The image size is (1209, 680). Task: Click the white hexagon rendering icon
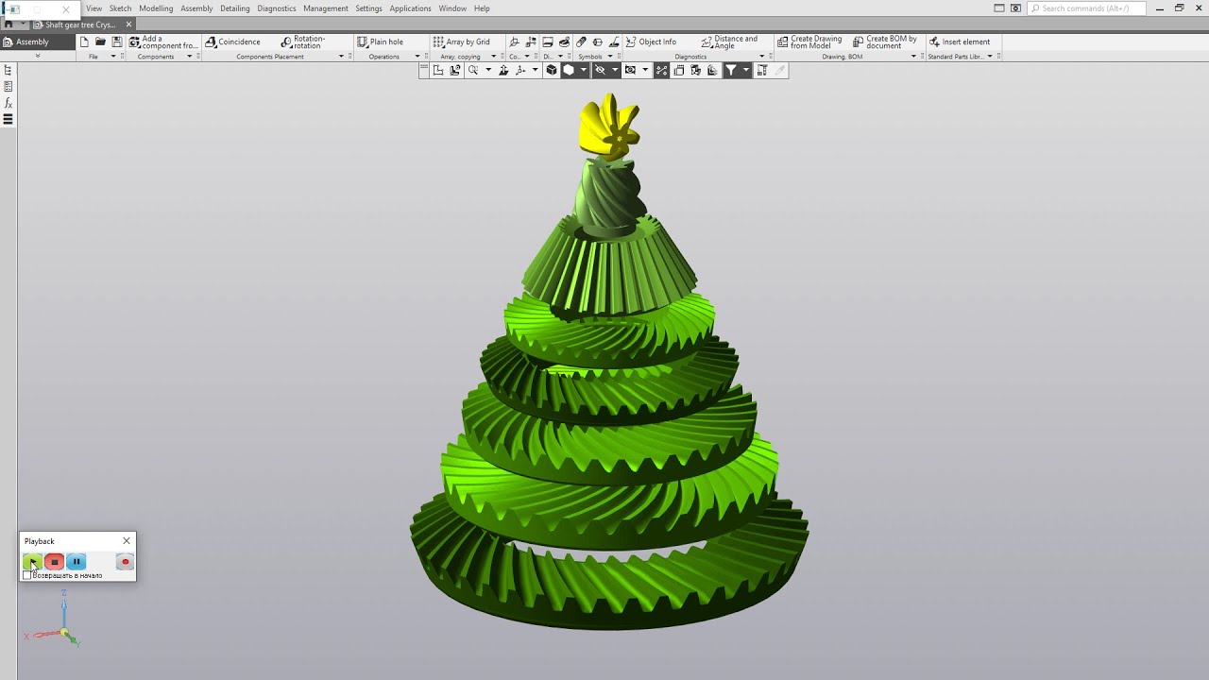(x=569, y=70)
